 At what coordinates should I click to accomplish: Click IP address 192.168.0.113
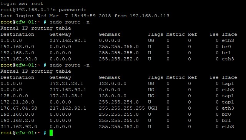150,16
